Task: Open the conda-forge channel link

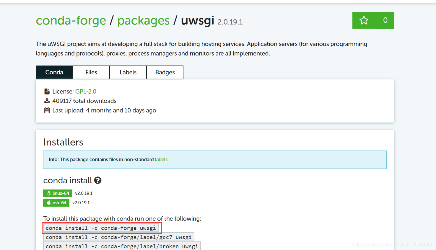Action: coord(71,20)
